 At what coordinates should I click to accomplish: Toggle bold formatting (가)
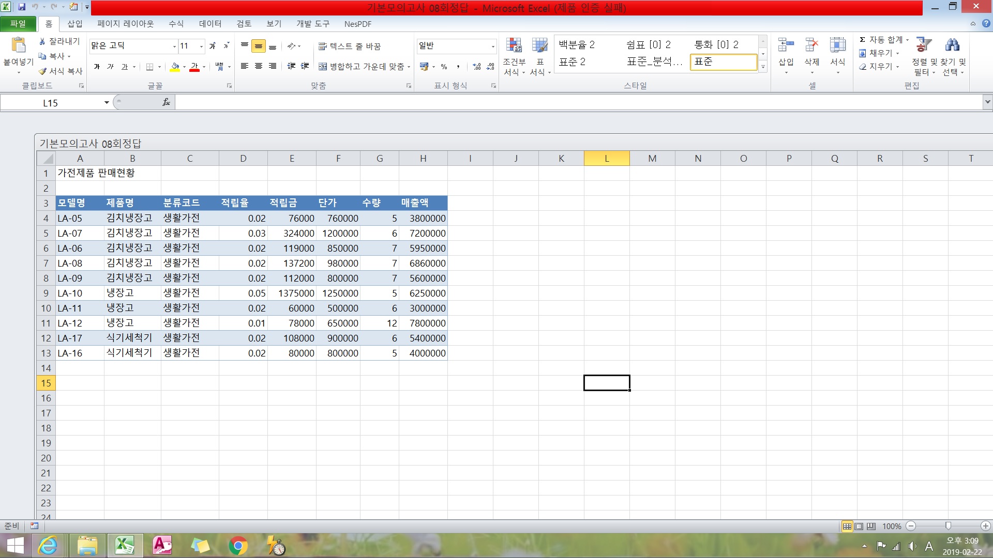coord(97,67)
